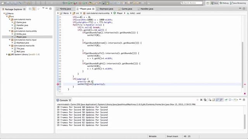Select KeyInput.java in Package Explorer
248x139 pixels.
point(22,43)
